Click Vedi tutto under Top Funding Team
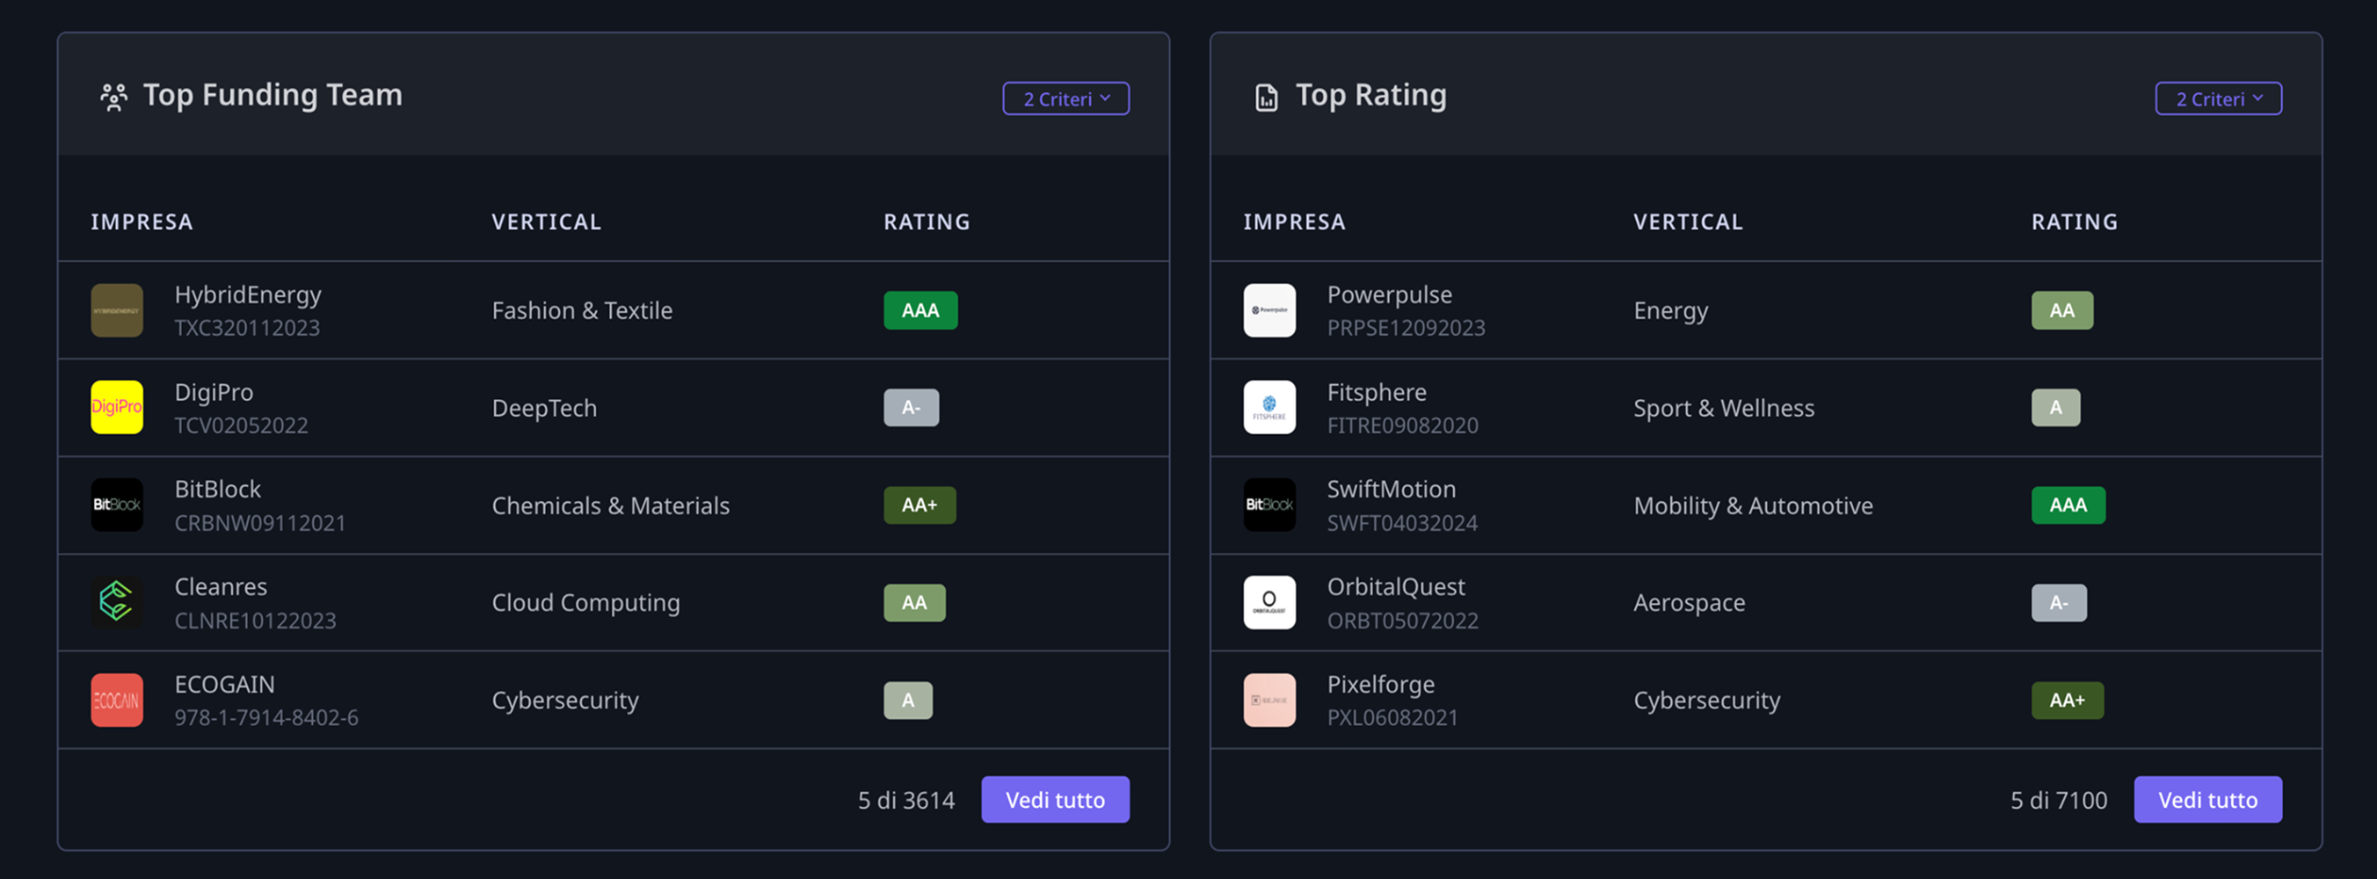The height and width of the screenshot is (879, 2377). 1055,800
